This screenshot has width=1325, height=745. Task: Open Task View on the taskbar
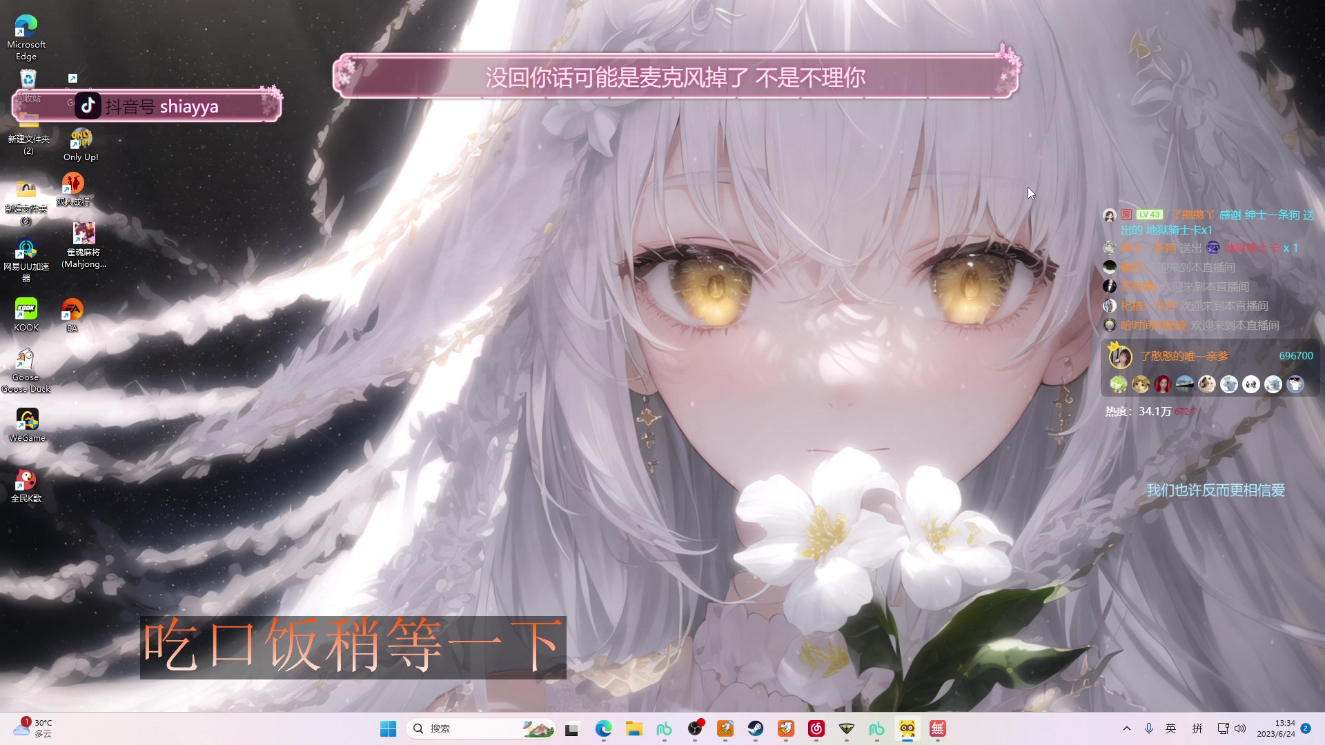(x=572, y=728)
